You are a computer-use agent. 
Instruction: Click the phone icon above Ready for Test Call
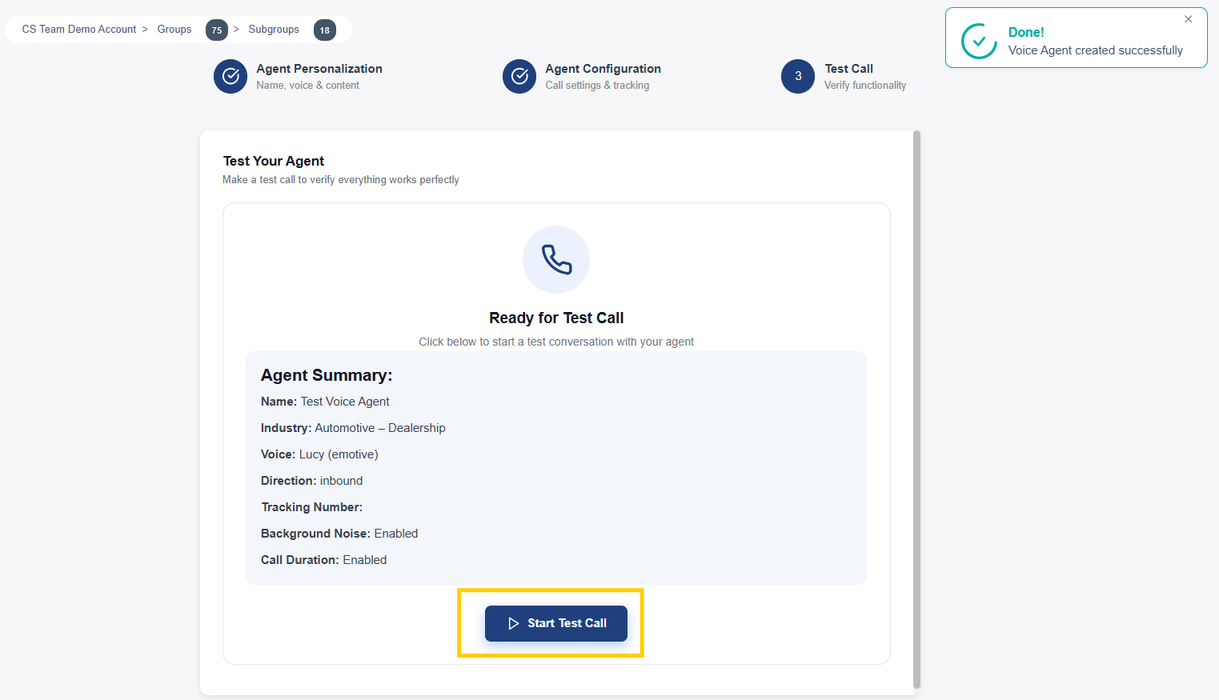tap(556, 259)
